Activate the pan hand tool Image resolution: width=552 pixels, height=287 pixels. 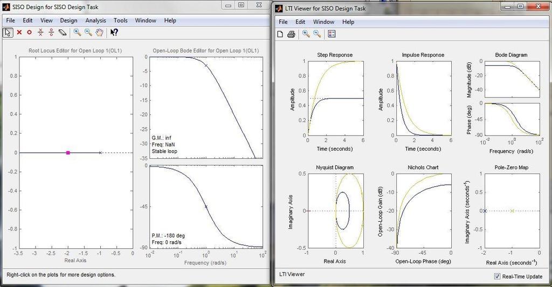tap(100, 32)
